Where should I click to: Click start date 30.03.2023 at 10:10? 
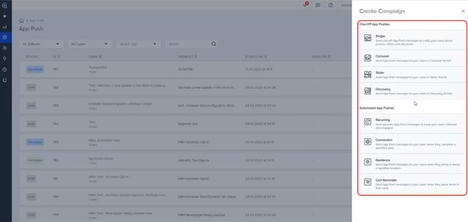pyautogui.click(x=259, y=142)
